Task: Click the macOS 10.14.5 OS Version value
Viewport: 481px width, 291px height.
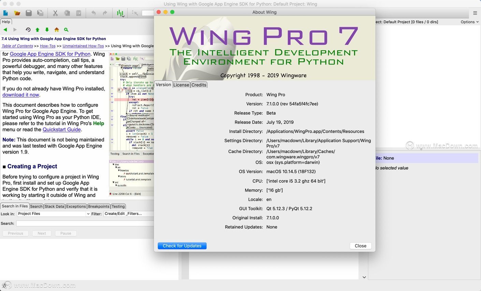Action: point(291,172)
